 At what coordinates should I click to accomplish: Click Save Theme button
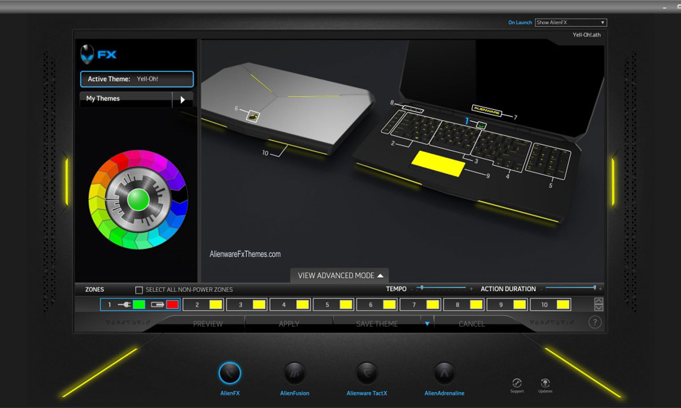pos(377,324)
